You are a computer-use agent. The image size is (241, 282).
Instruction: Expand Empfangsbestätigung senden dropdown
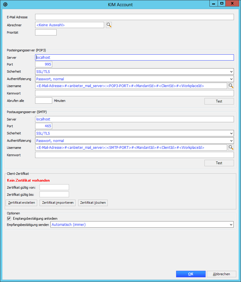tap(142, 225)
